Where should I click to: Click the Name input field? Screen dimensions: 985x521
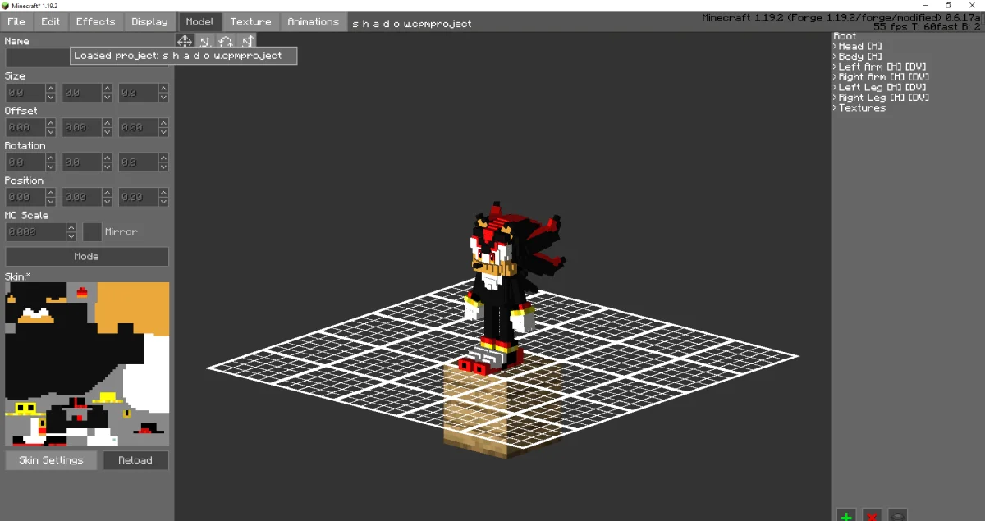point(38,57)
